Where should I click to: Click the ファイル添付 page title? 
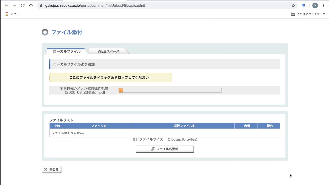(x=67, y=32)
